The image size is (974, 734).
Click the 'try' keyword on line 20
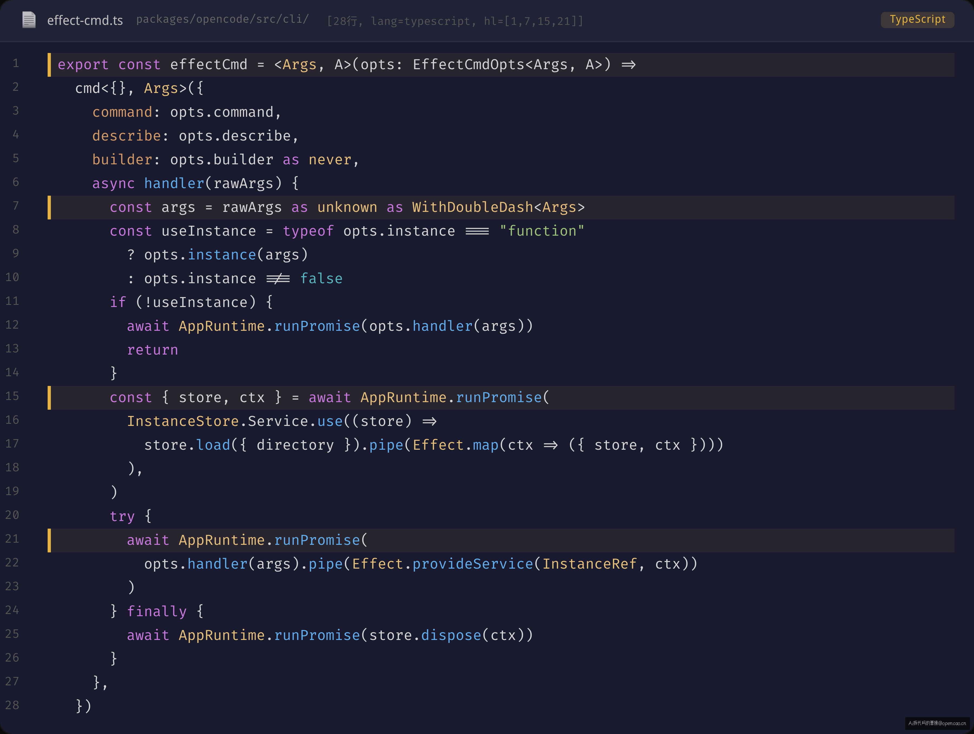click(122, 516)
